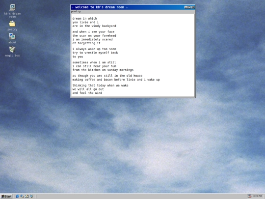Click the line 'try to wrestle myself back'
Screen dimensions: 265x199
[x=95, y=53]
